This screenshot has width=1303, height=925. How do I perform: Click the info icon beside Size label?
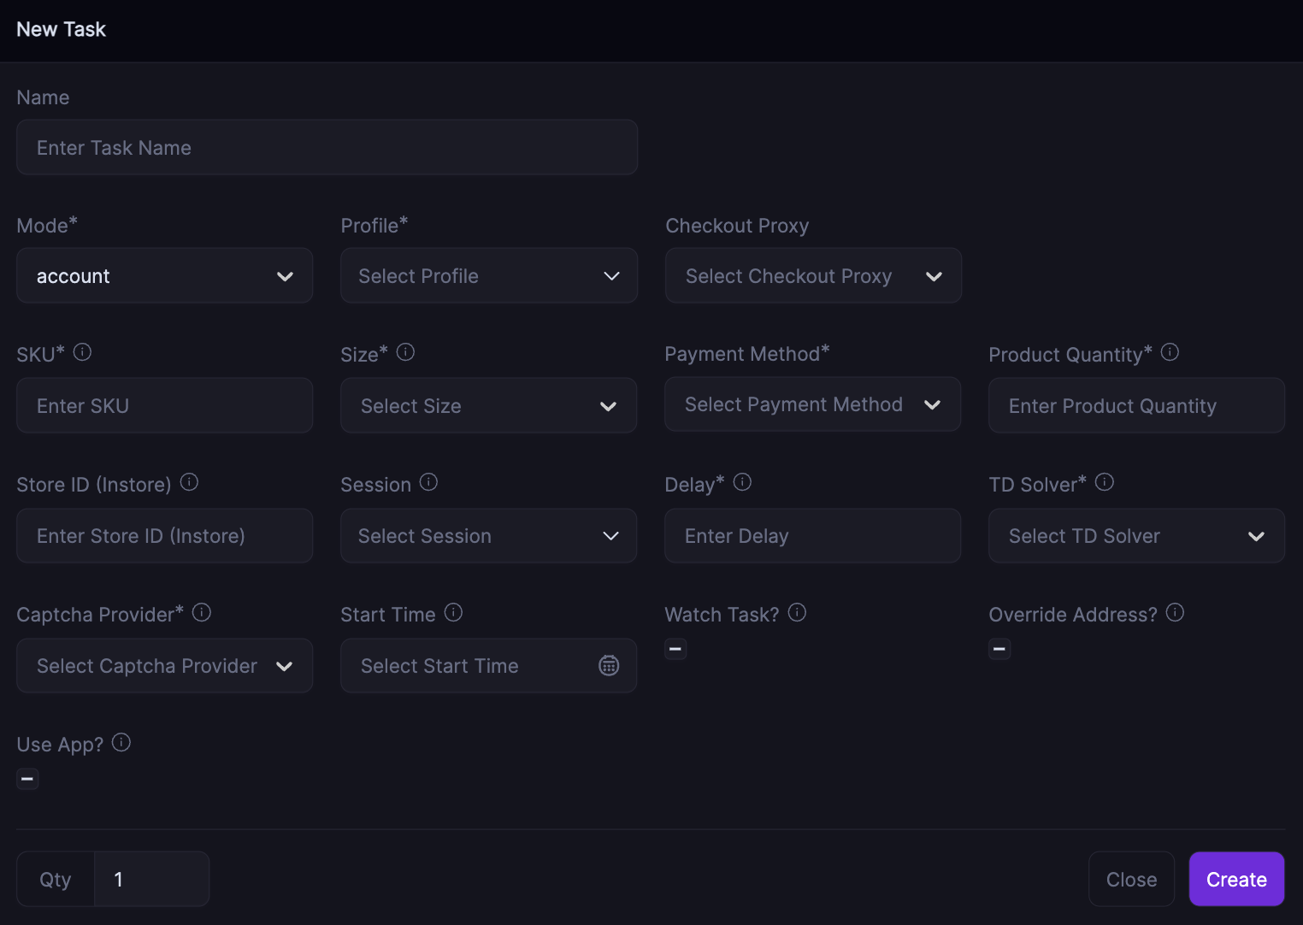tap(406, 352)
